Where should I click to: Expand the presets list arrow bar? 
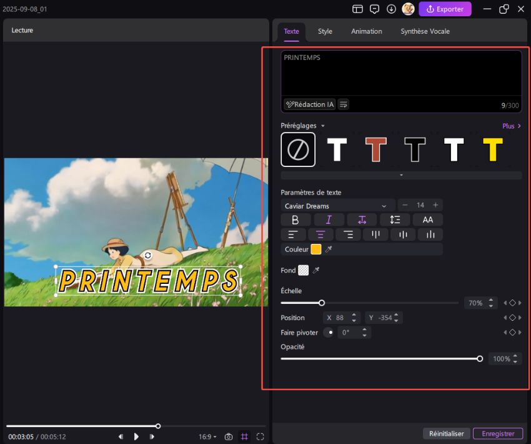click(401, 175)
